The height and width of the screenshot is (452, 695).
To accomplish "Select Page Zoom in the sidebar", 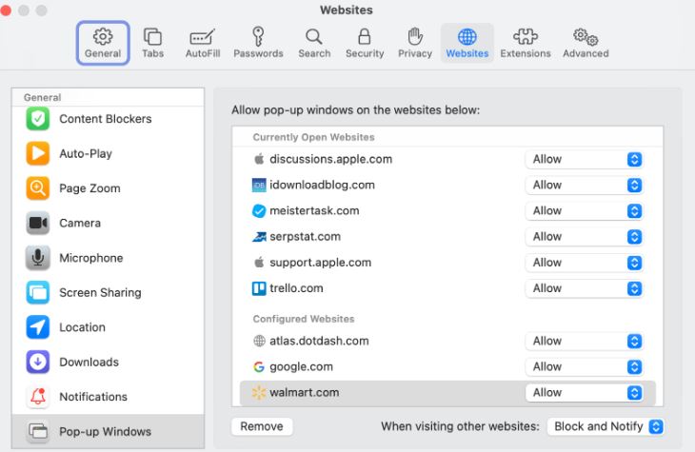I will coord(109,188).
